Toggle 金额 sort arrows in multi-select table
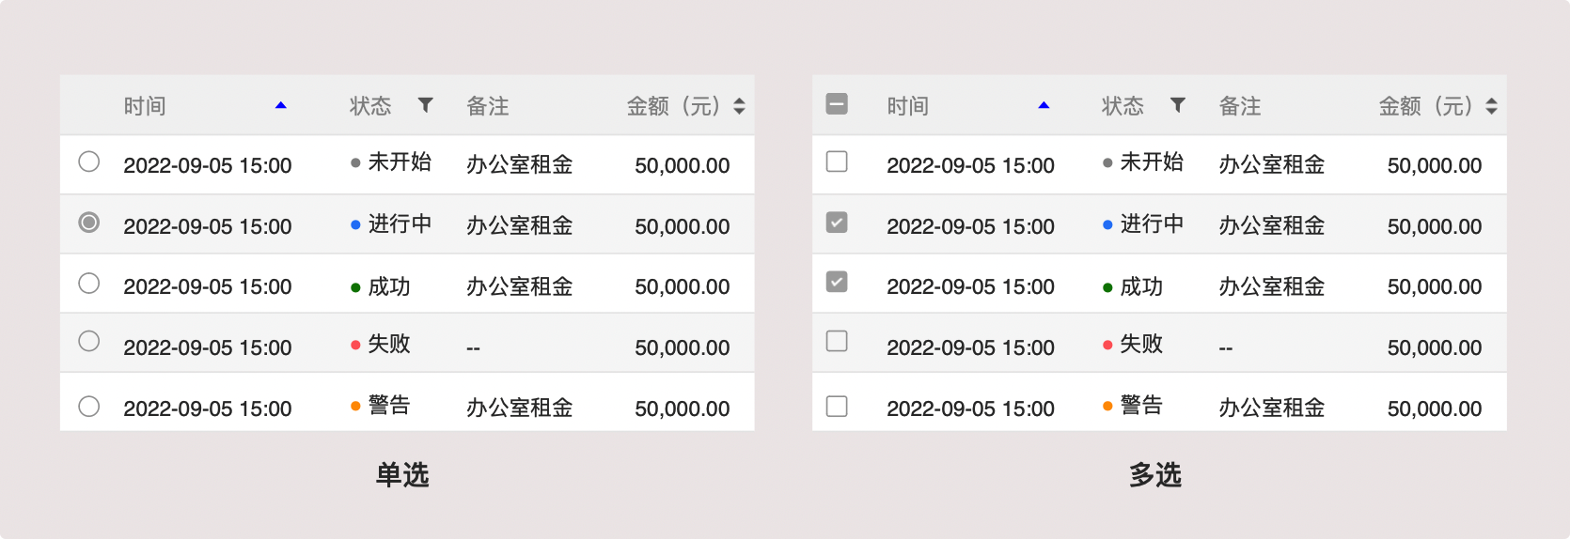 pos(1491,106)
